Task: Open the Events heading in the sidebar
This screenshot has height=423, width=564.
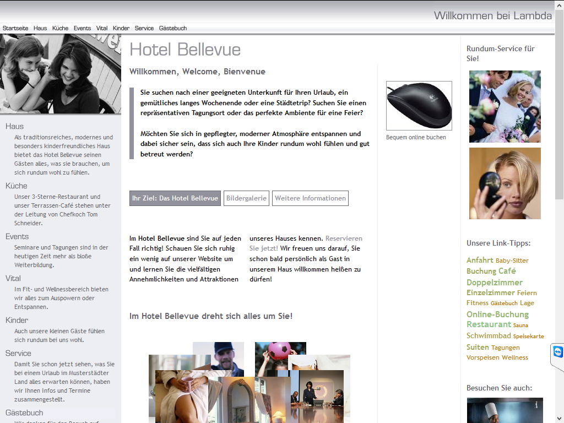Action: tap(17, 236)
